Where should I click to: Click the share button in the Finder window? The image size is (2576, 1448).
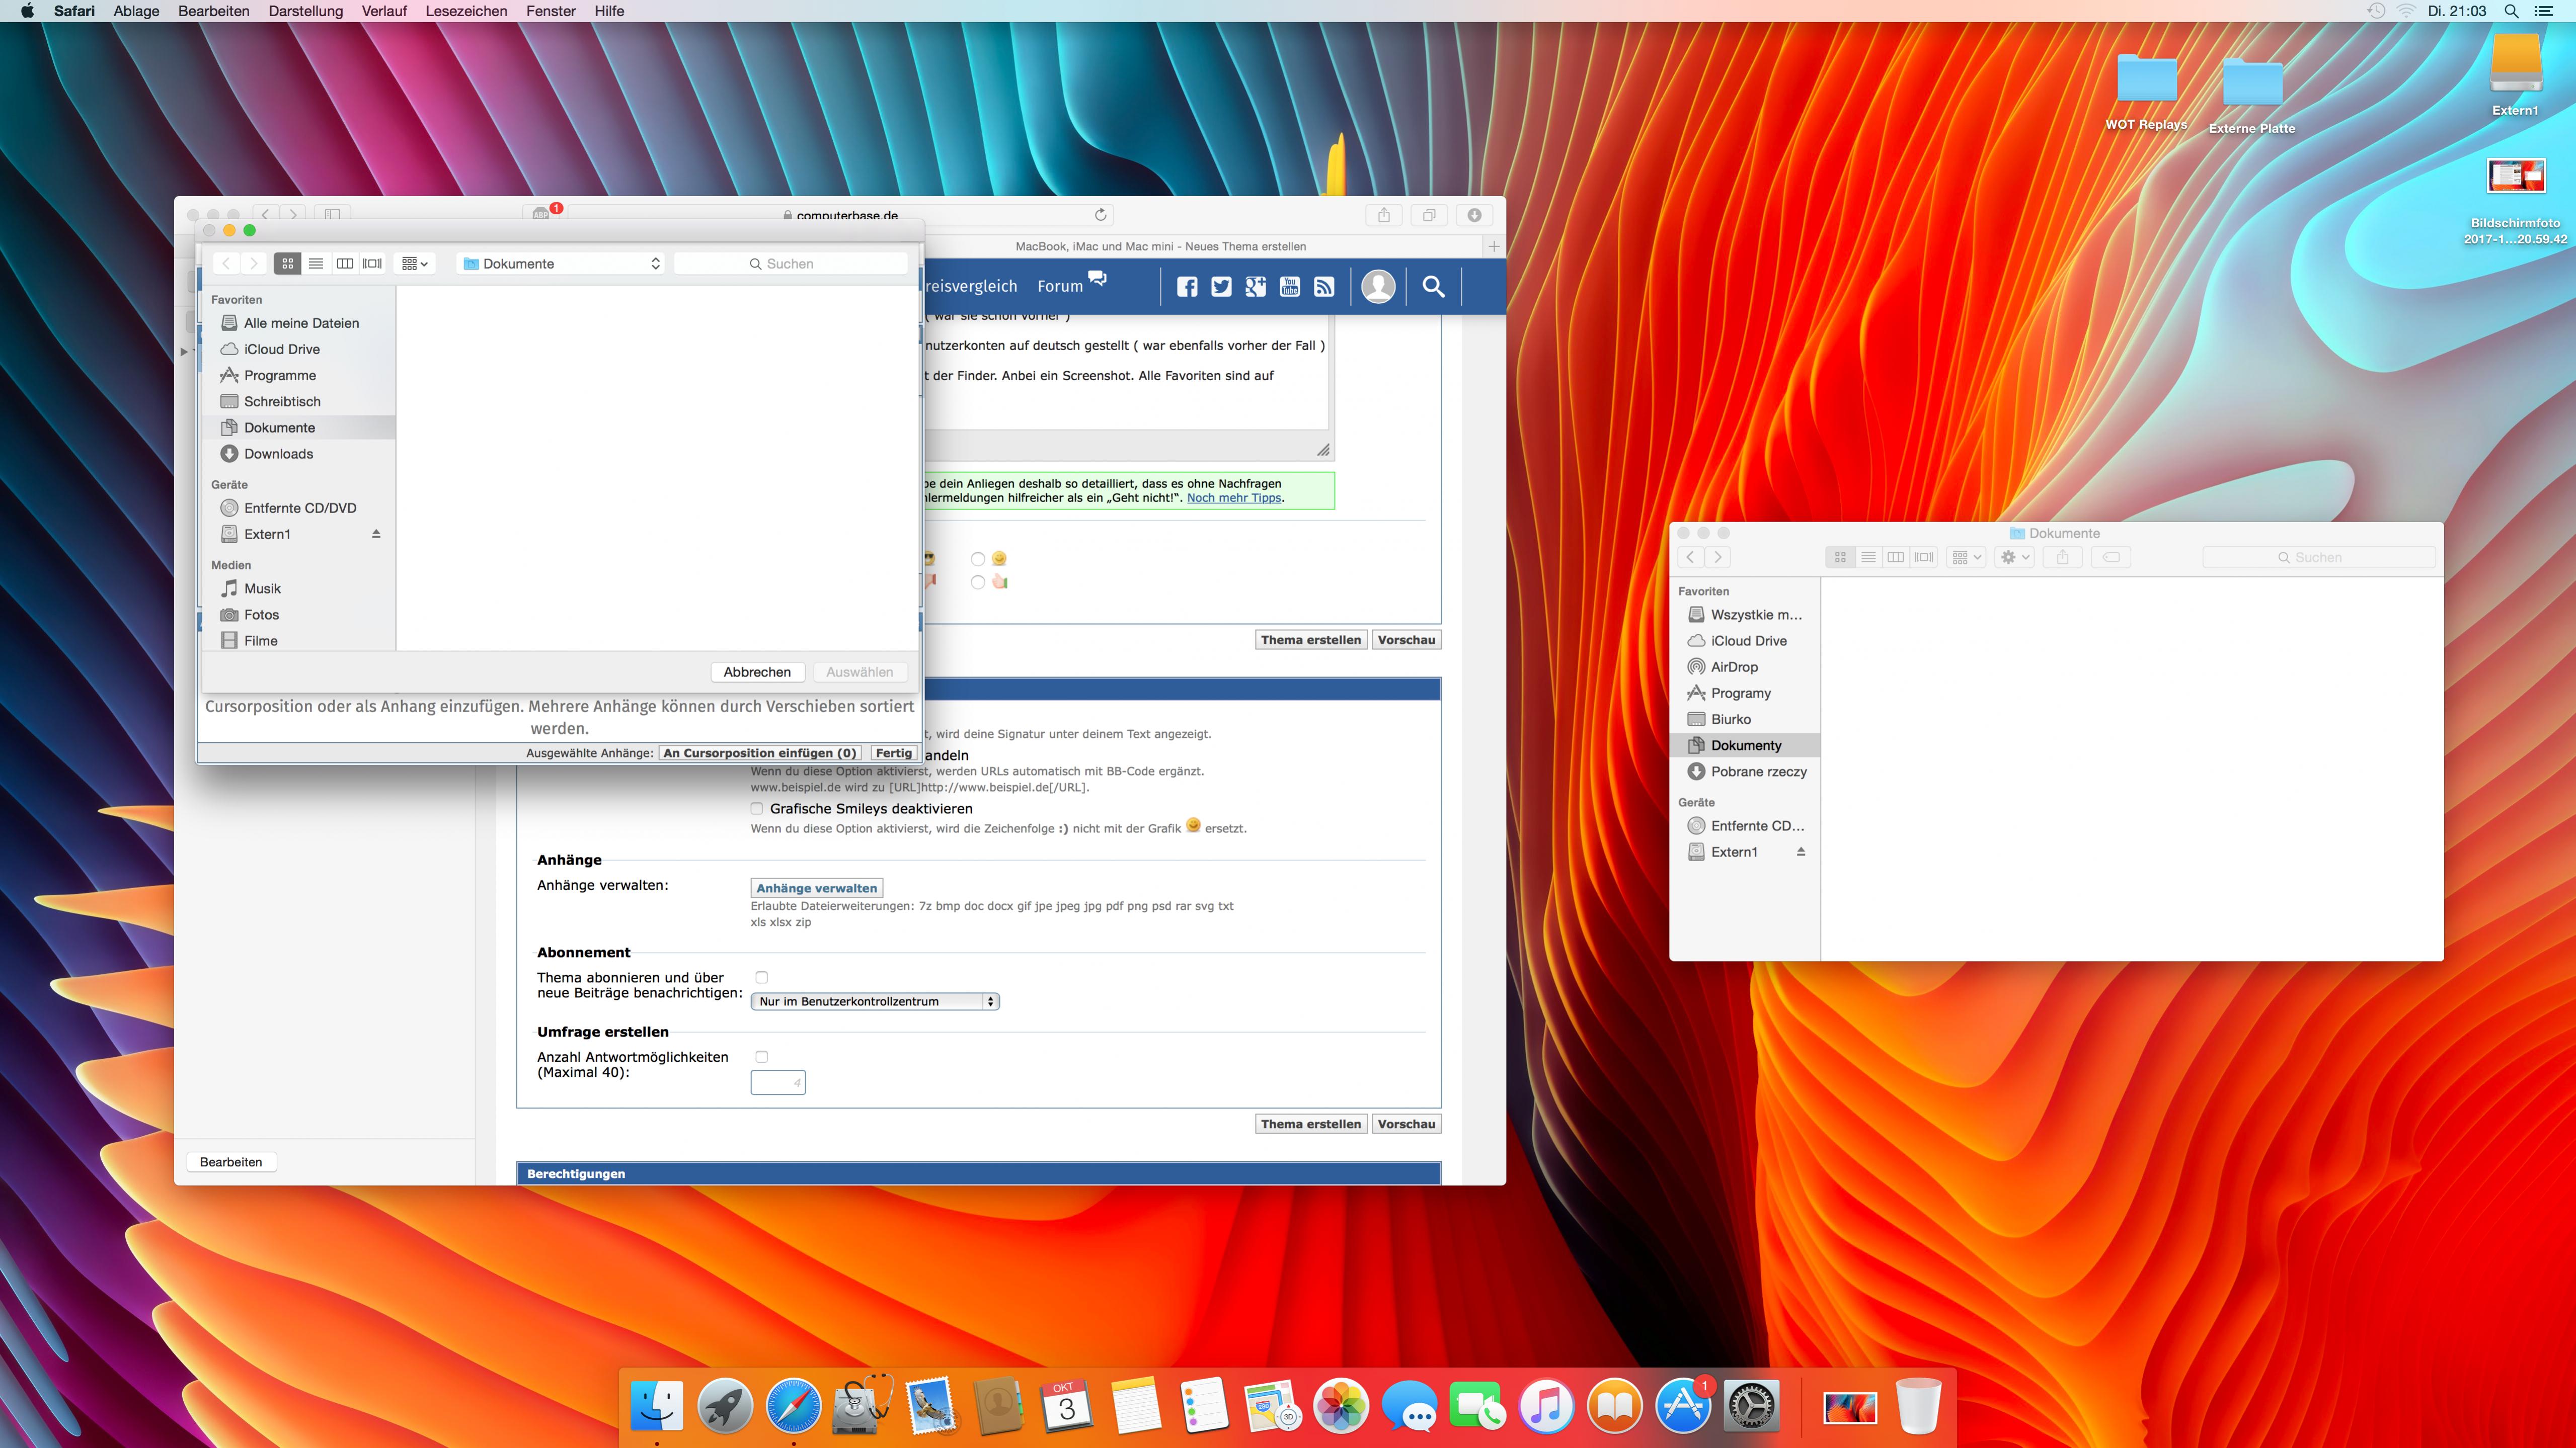(x=2062, y=558)
